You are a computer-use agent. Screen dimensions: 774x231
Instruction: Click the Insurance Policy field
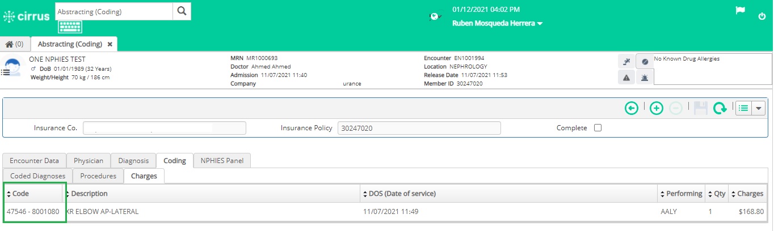click(419, 128)
